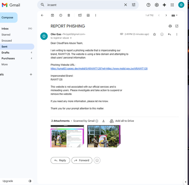Open the Drafts folder
This screenshot has width=189, height=185.
point(17,53)
